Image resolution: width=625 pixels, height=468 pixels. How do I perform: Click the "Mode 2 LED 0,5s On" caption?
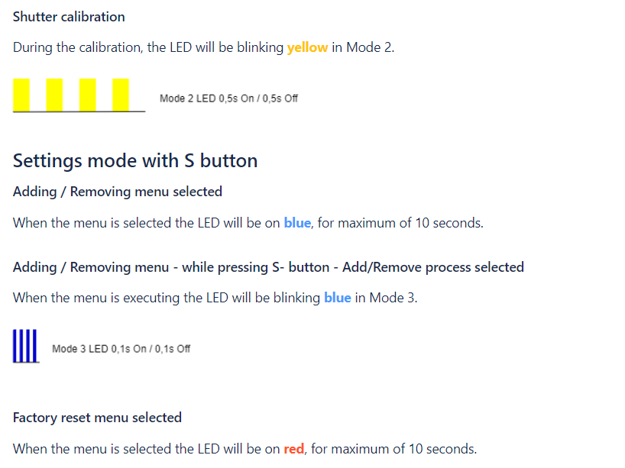pyautogui.click(x=228, y=98)
